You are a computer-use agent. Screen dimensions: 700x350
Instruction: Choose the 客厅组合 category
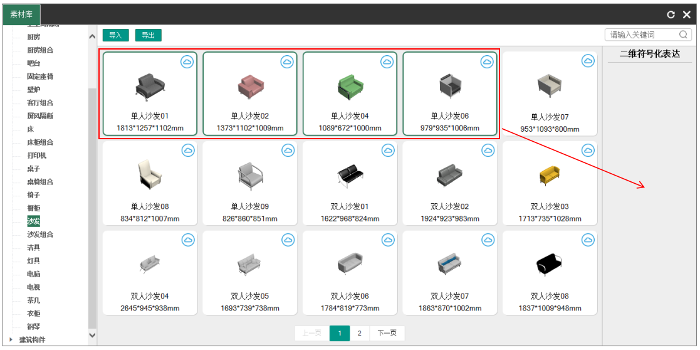pos(40,103)
